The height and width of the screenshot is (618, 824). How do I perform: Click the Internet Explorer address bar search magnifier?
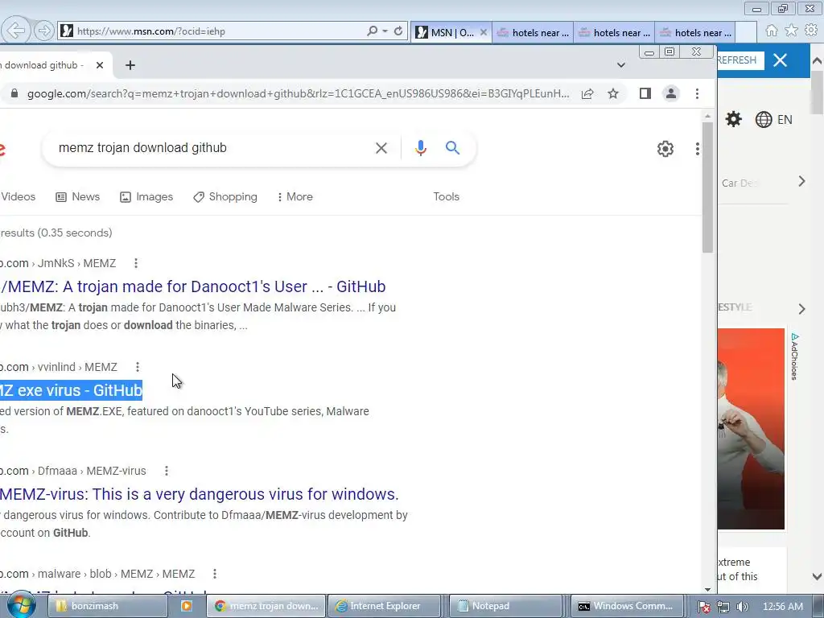[x=372, y=31]
